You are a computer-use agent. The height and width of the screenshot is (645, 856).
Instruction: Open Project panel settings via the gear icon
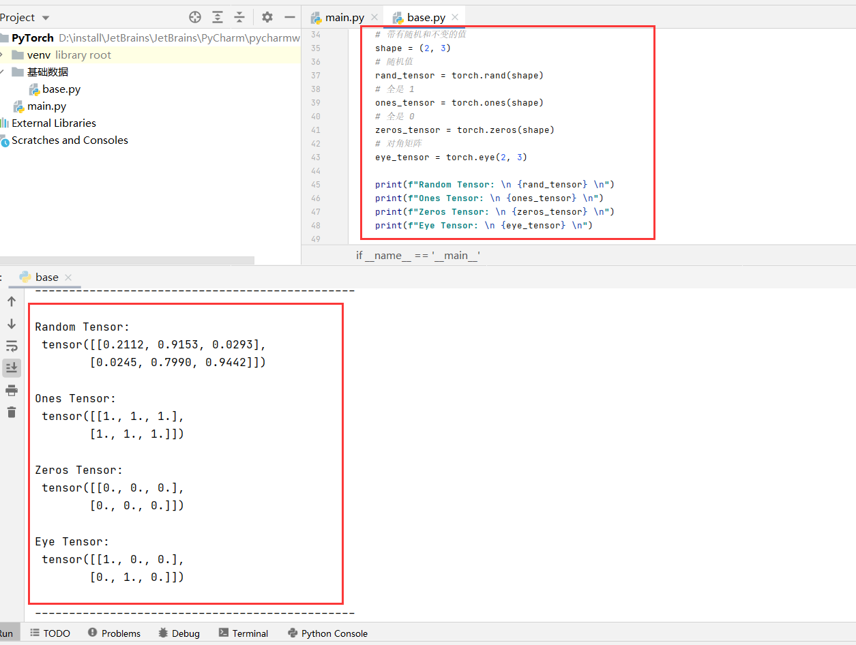point(267,17)
